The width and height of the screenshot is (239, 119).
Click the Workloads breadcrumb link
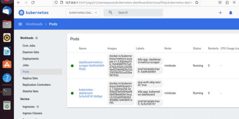click(x=34, y=24)
